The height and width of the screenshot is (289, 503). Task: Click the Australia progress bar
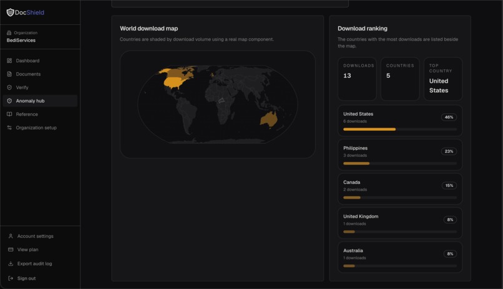coord(399,266)
